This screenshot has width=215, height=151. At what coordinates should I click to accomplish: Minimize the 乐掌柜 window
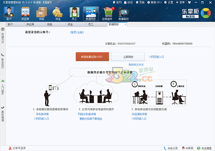(x=196, y=3)
